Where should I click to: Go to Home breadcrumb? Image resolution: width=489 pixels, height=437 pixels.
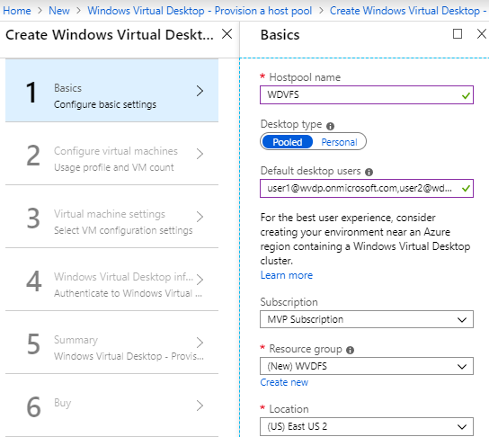(17, 11)
